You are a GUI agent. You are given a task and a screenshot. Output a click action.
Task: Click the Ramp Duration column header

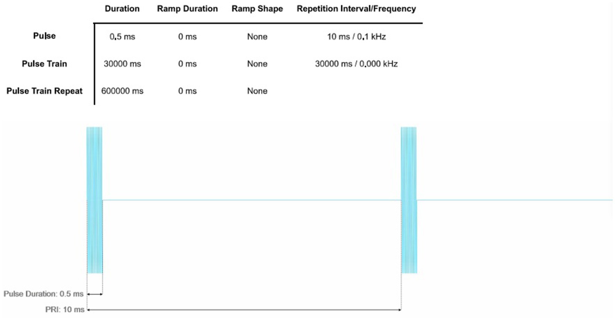tap(187, 9)
